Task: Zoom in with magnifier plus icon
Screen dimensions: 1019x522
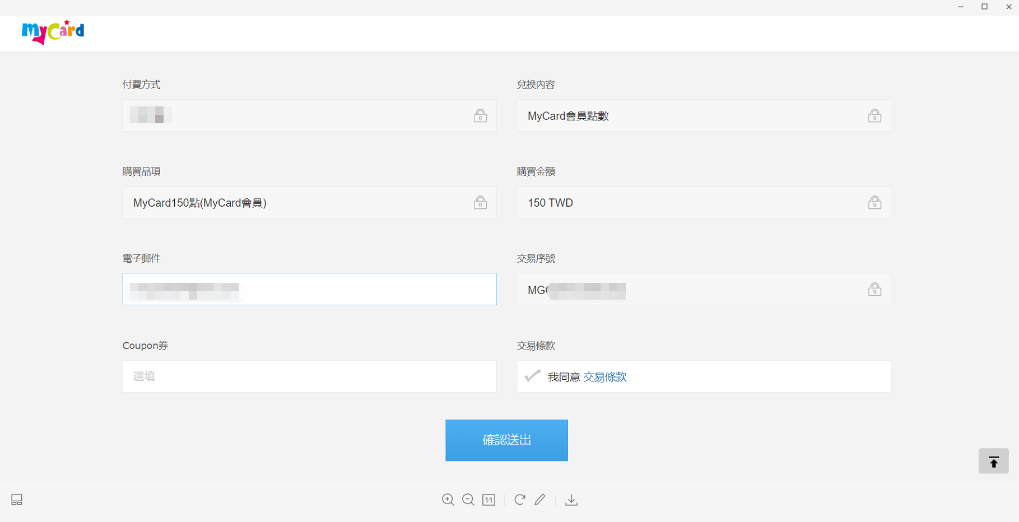Action: click(x=448, y=500)
